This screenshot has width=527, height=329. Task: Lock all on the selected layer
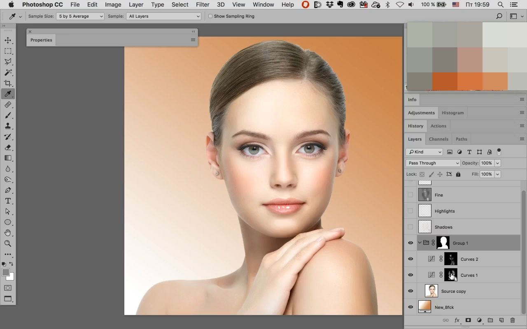click(458, 174)
